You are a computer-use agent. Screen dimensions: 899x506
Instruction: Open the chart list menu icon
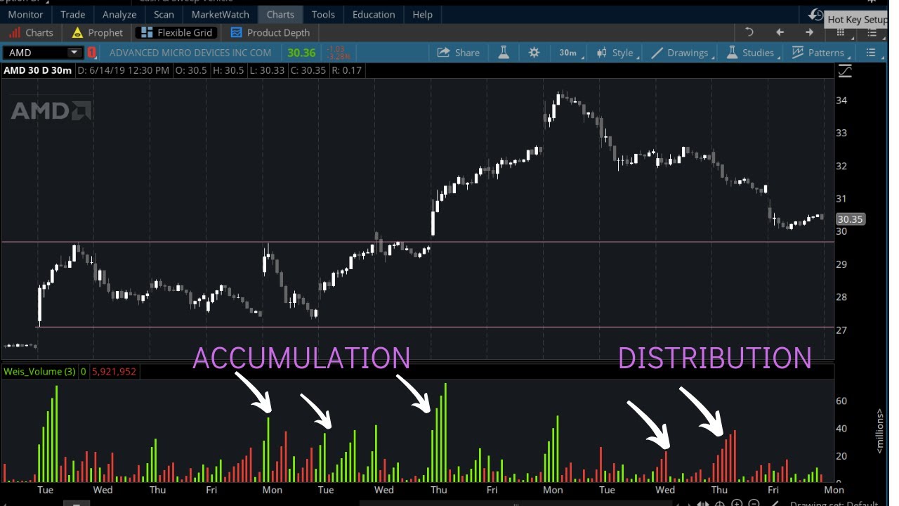tap(871, 53)
